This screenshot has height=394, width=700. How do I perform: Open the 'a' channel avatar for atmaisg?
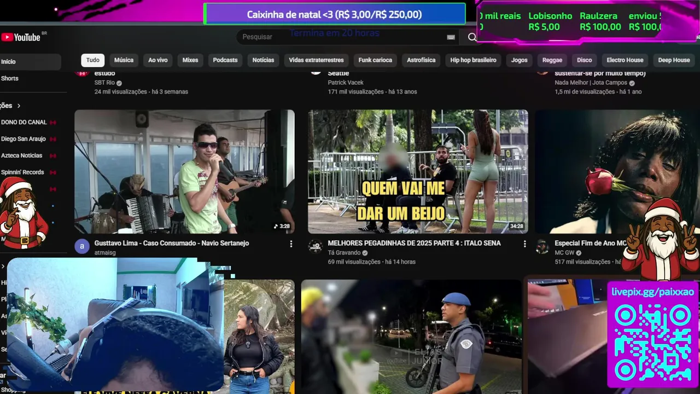82,246
